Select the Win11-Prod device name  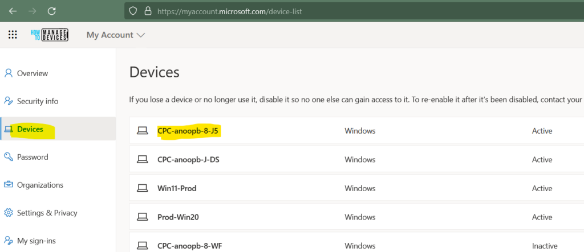point(177,188)
